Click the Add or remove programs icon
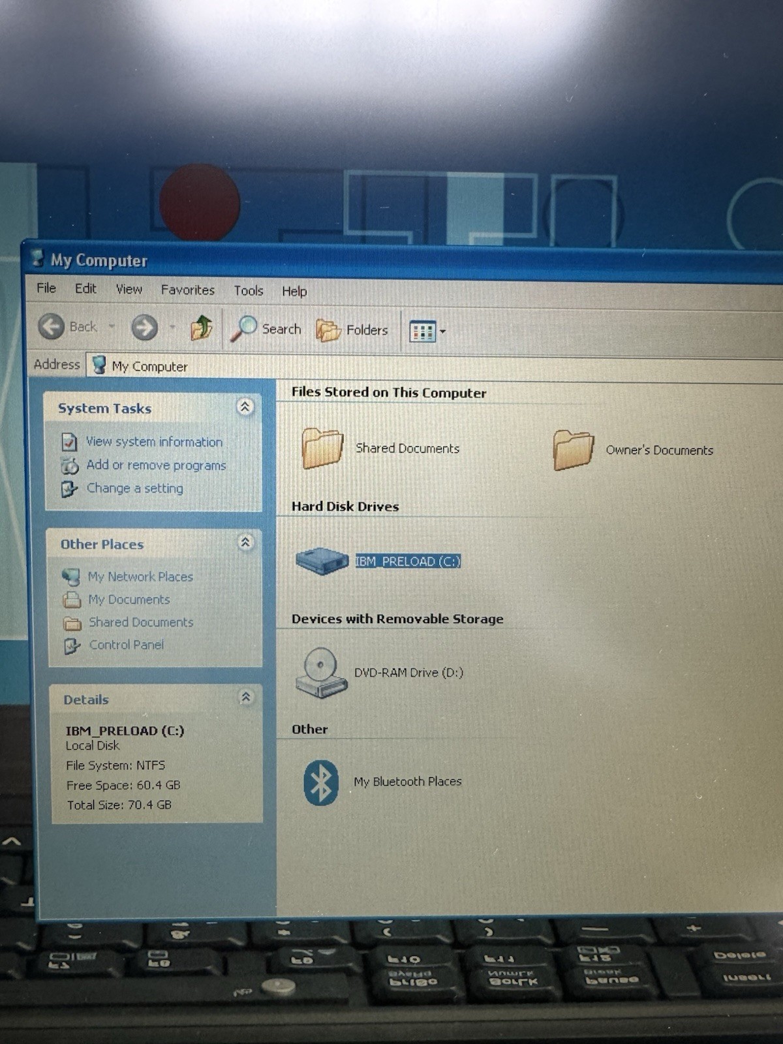 (70, 465)
